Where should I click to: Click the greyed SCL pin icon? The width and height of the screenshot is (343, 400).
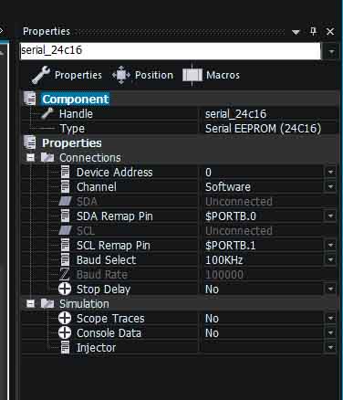click(65, 230)
